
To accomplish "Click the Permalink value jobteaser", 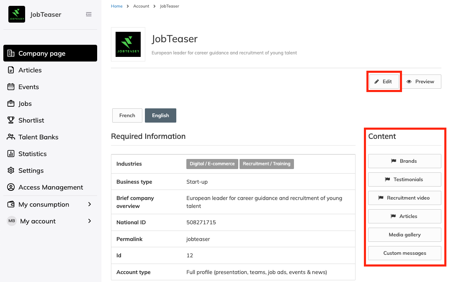I will click(198, 239).
